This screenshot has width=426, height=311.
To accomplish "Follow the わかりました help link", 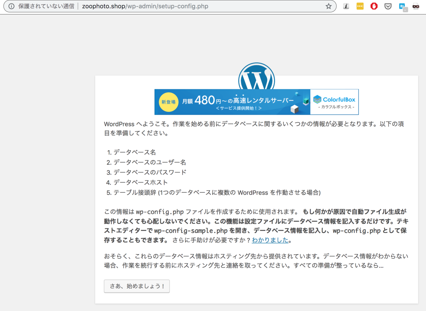I will [270, 240].
